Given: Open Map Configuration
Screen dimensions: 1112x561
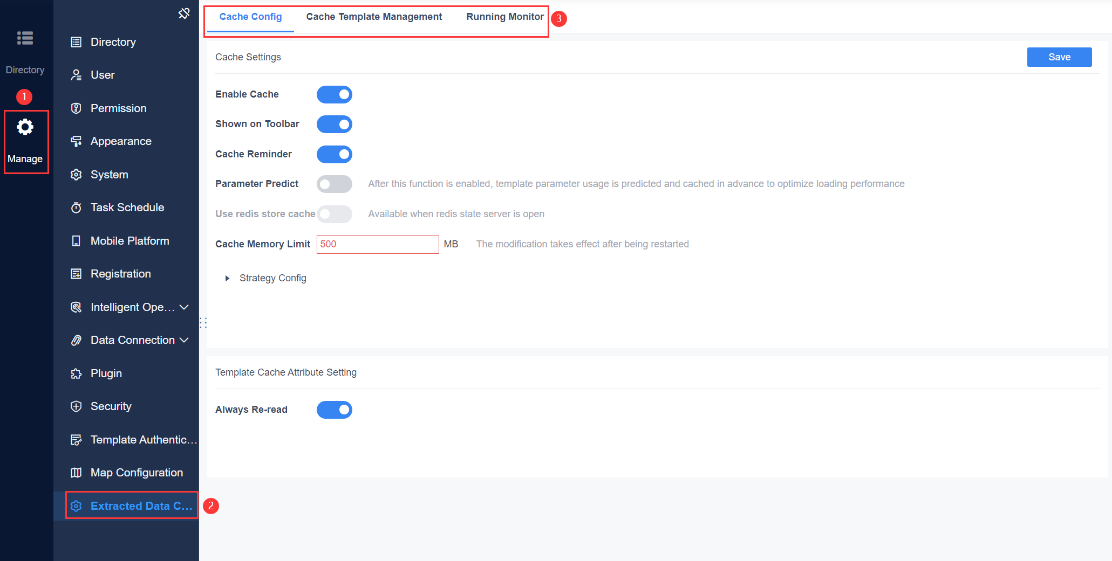Looking at the screenshot, I should pos(137,473).
